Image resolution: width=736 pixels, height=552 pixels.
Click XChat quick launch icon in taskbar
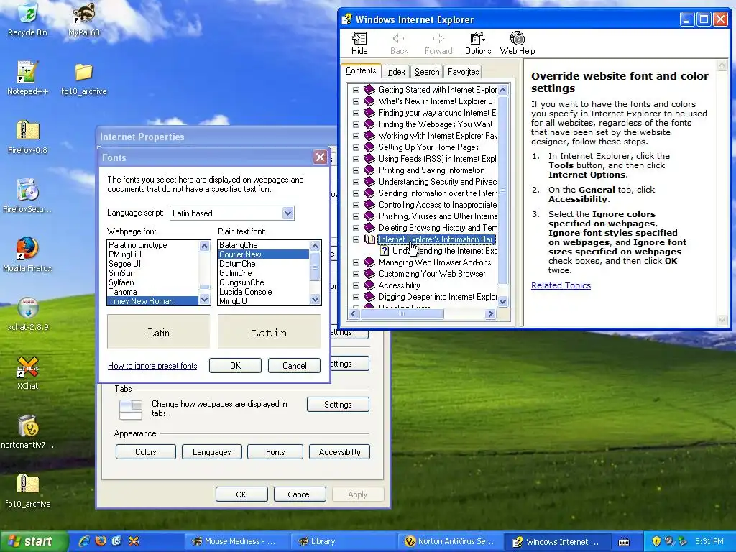pyautogui.click(x=133, y=541)
